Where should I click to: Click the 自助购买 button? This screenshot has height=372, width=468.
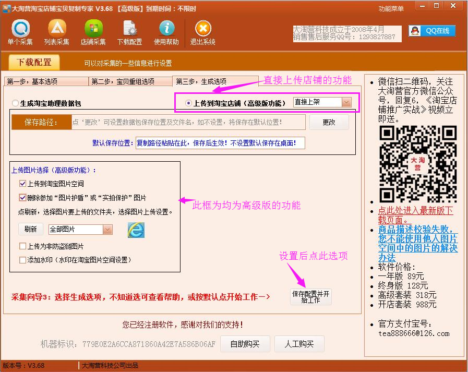245,344
